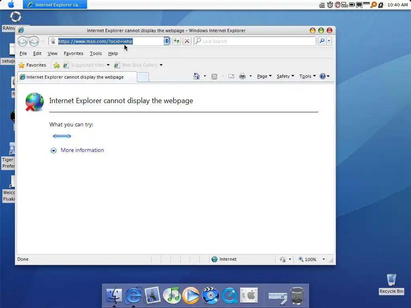Open the Safety command menu

[x=285, y=76]
